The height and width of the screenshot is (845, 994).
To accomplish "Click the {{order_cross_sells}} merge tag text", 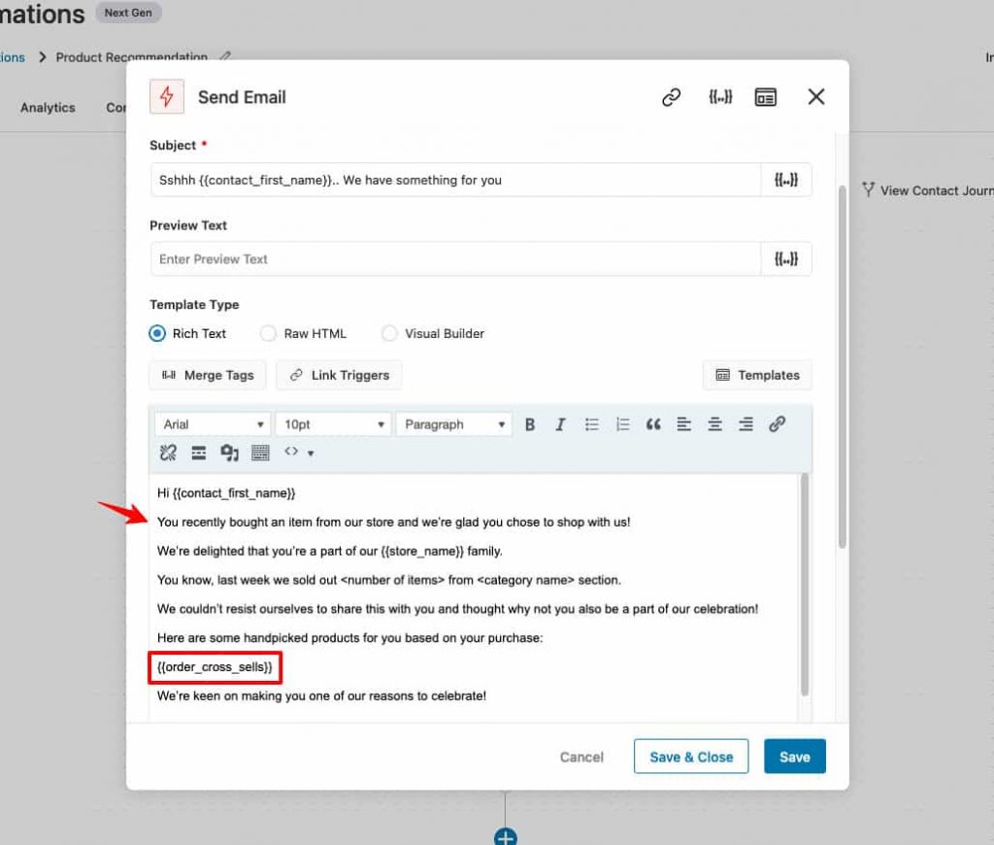I will (215, 667).
